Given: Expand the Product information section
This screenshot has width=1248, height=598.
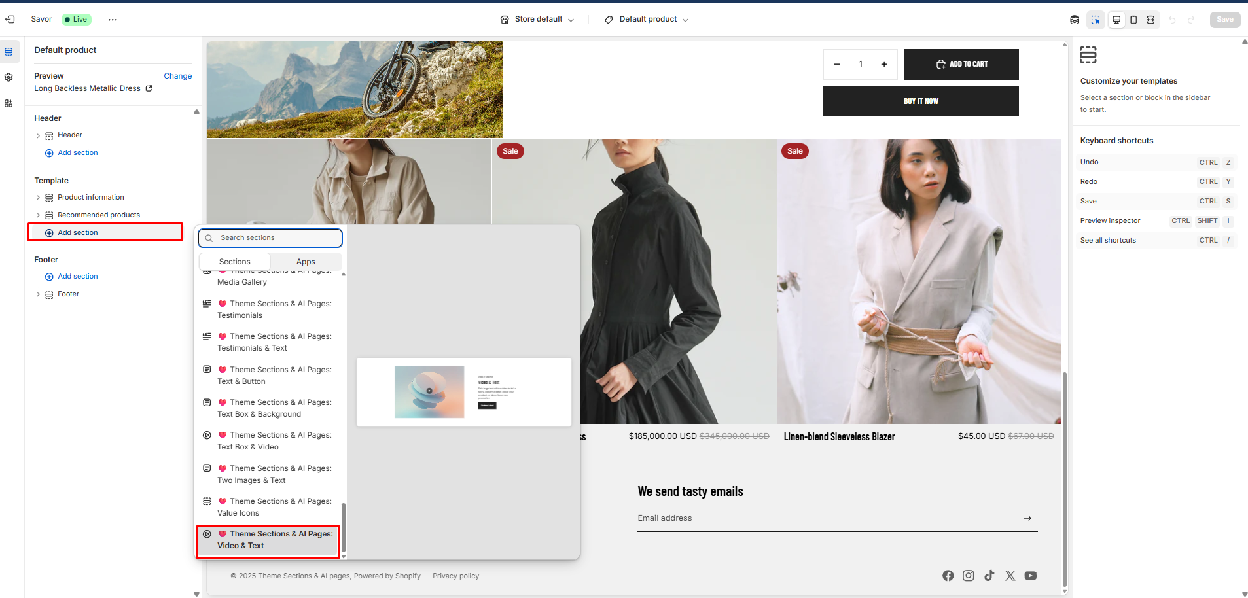Looking at the screenshot, I should click(38, 198).
